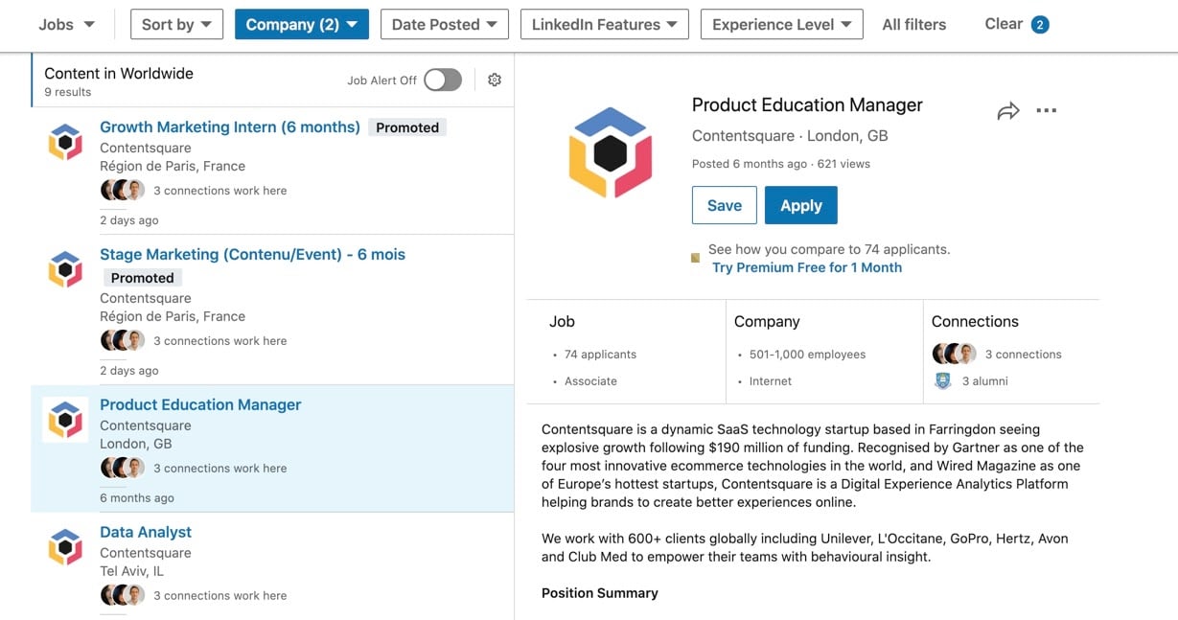Open the three-dot more options menu
Image resolution: width=1178 pixels, height=620 pixels.
point(1047,111)
